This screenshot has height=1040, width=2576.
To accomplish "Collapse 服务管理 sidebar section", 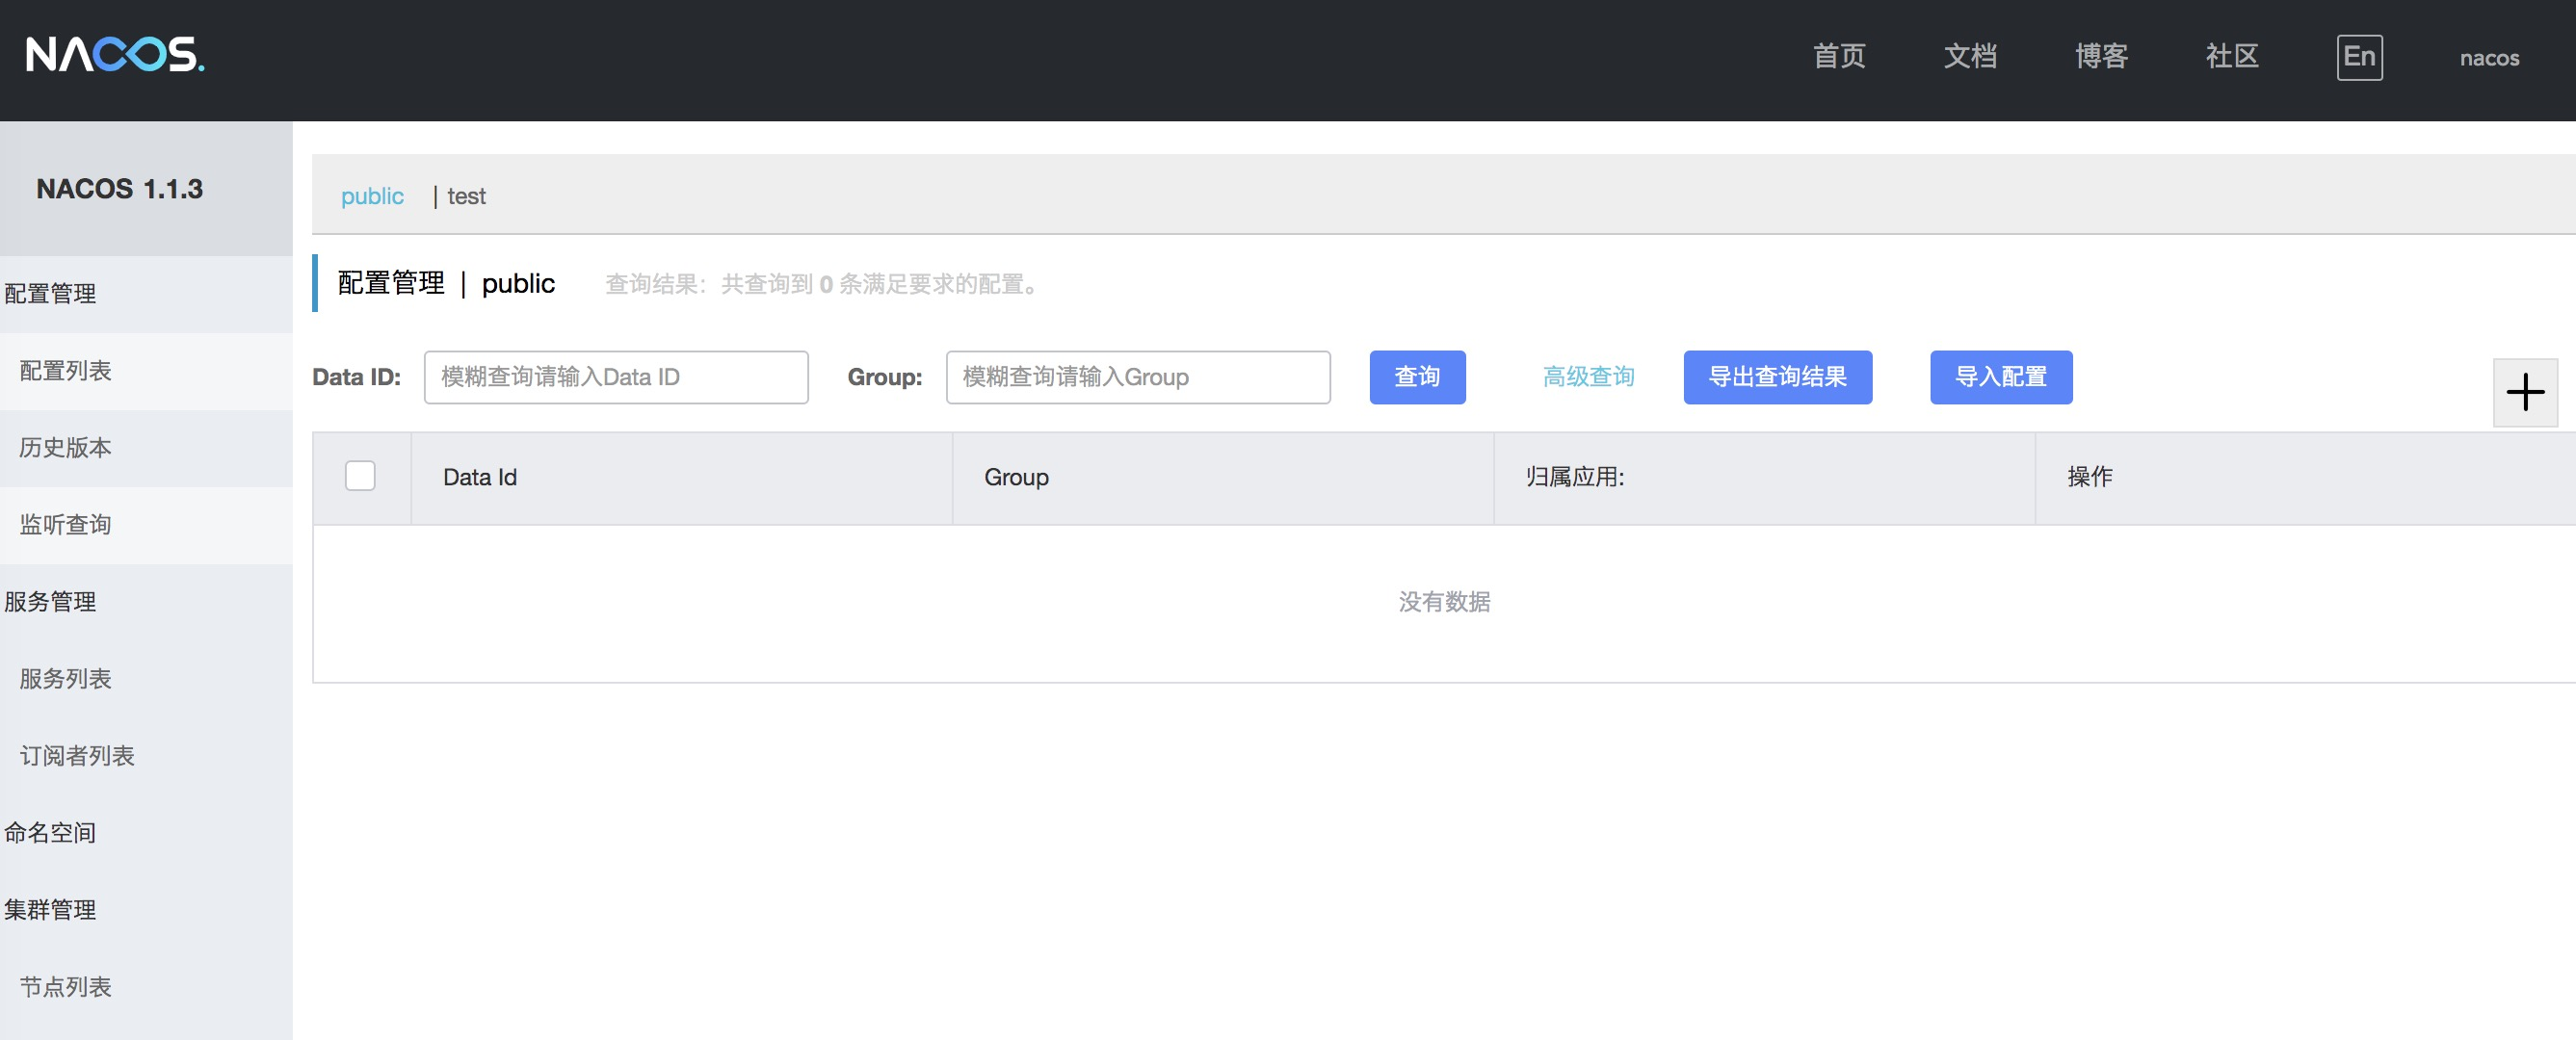I will (x=50, y=602).
